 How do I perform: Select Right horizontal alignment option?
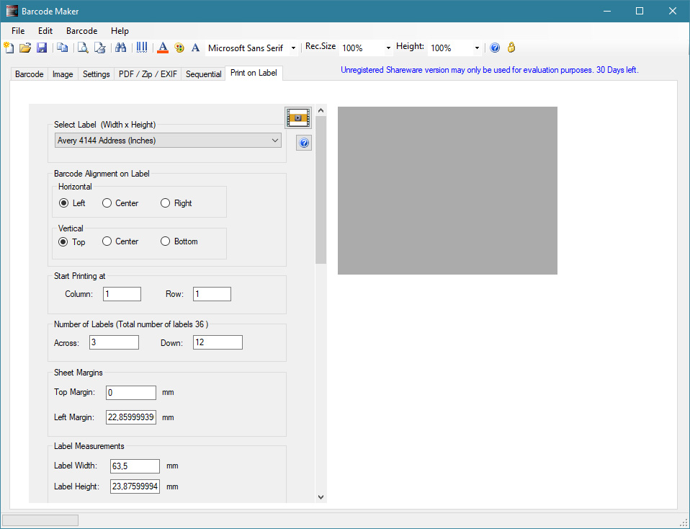click(166, 203)
